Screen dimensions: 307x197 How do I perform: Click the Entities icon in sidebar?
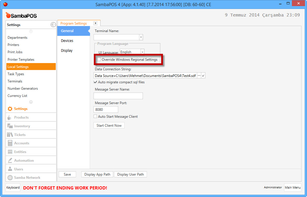10,152
